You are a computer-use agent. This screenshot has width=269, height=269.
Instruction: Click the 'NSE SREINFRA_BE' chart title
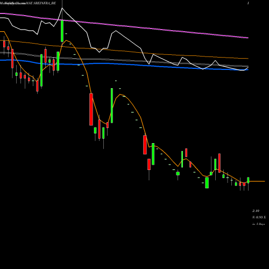click(41, 3)
